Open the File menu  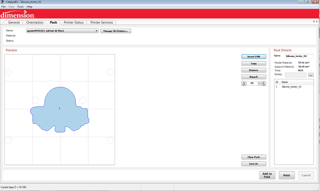4,7
